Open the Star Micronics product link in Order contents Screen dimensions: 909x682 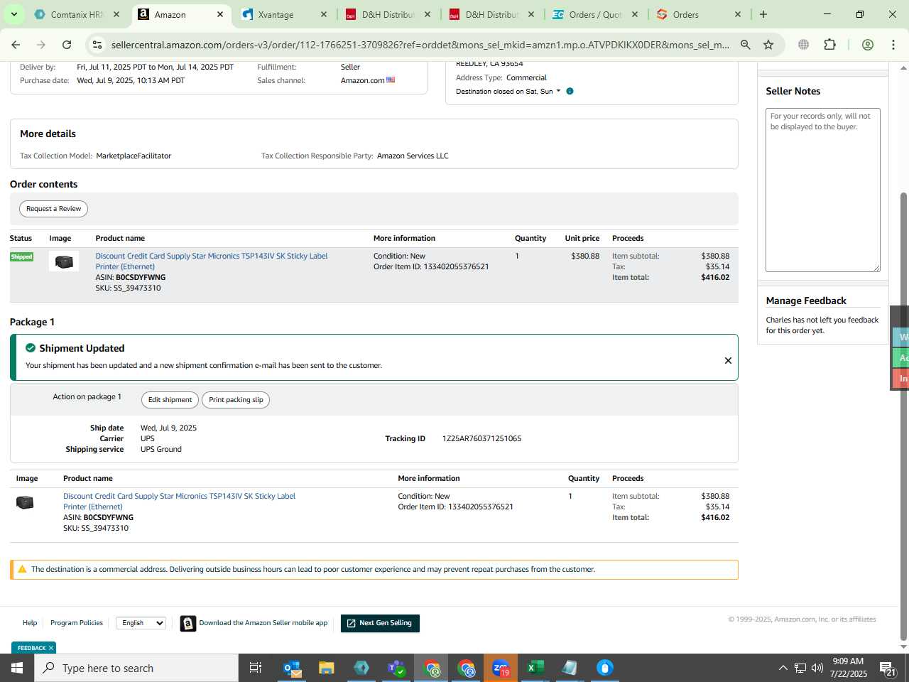211,261
